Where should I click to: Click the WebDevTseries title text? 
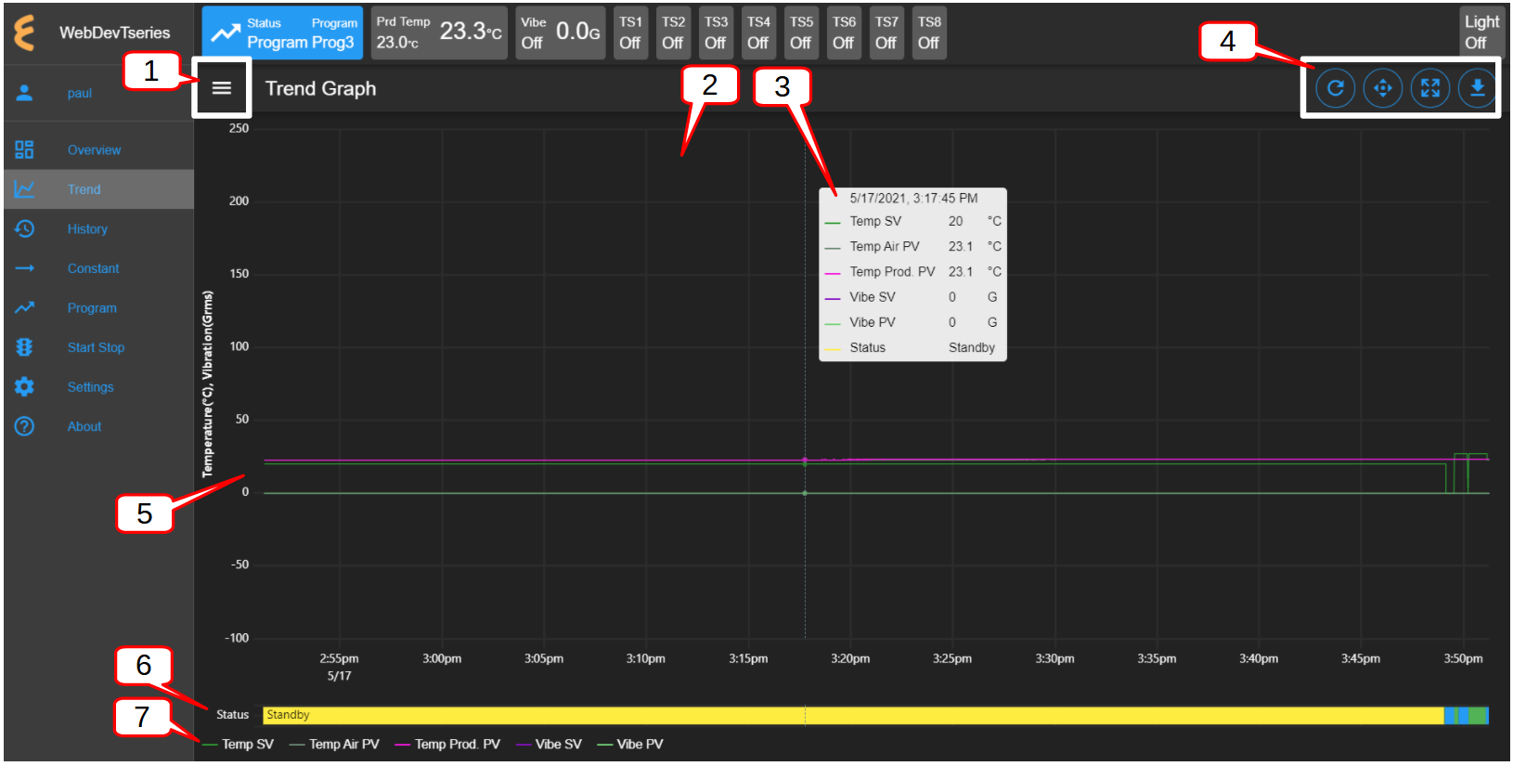tap(115, 32)
